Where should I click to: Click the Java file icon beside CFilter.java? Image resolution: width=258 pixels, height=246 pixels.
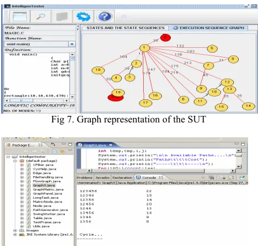(29, 165)
